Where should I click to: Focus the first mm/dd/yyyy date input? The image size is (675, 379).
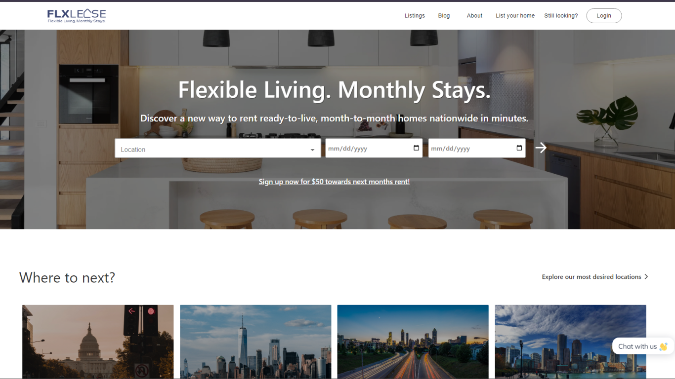tap(374, 148)
